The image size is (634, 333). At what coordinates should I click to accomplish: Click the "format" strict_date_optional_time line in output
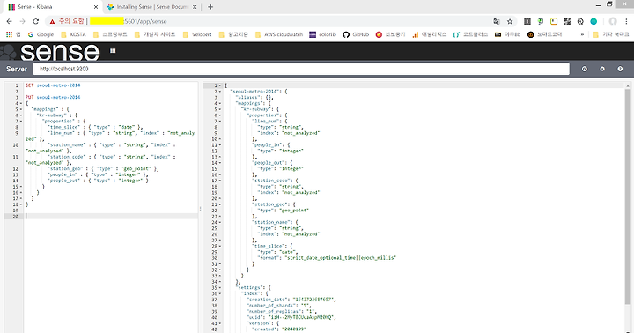point(327,258)
